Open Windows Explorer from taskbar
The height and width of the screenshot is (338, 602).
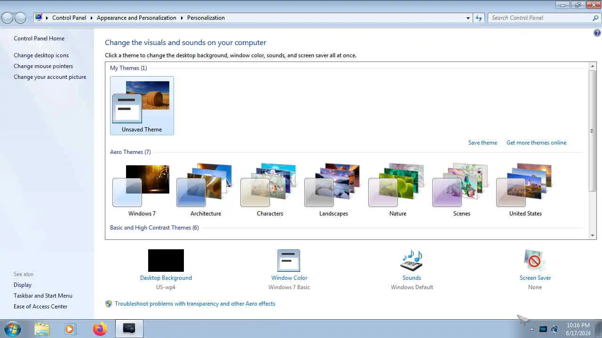tap(41, 329)
